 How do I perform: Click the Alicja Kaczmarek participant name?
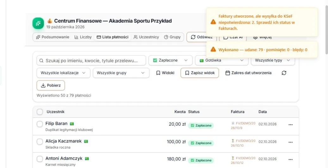tap(64, 141)
